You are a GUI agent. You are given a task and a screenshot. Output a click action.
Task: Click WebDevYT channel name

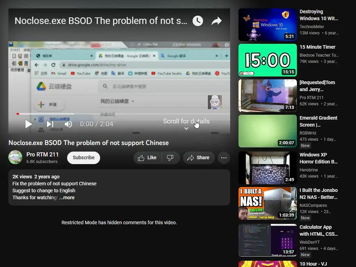(309, 242)
